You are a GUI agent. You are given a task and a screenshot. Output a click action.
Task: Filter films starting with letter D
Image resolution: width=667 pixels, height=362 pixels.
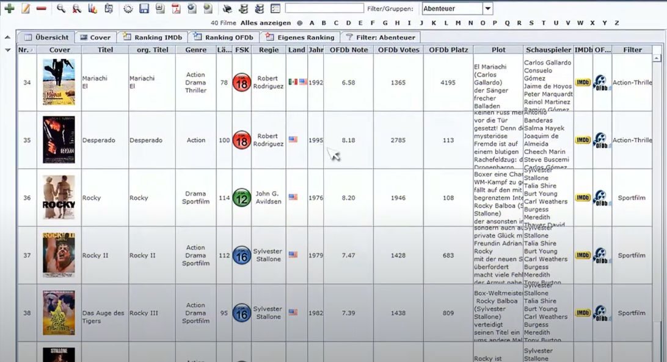(x=348, y=23)
